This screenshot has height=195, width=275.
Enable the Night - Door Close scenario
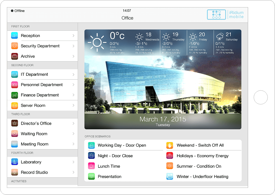coord(115,156)
